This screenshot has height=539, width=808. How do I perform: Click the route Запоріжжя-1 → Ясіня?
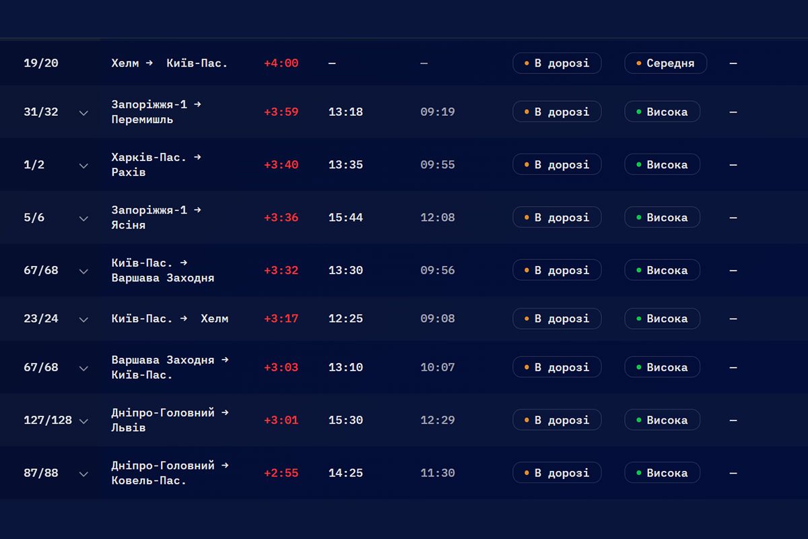pos(157,218)
